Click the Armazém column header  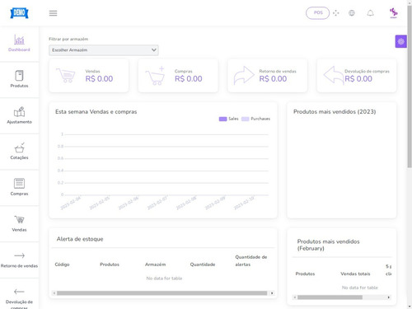155,265
